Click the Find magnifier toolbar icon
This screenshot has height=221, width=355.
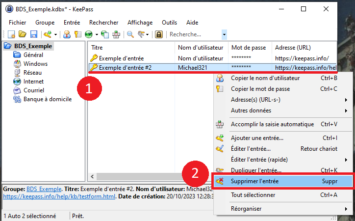click(x=130, y=34)
